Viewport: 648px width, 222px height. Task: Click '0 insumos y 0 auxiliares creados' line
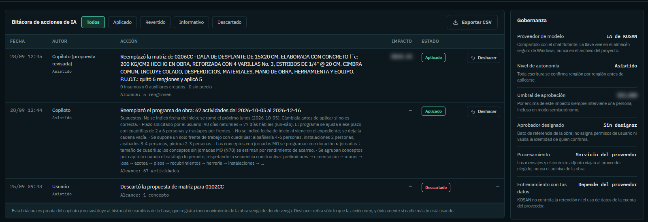pyautogui.click(x=166, y=87)
